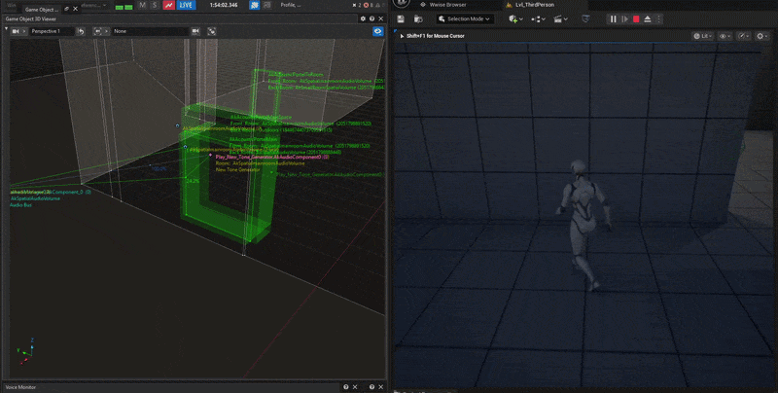Click the Perspective 1 camera name field

click(x=52, y=31)
